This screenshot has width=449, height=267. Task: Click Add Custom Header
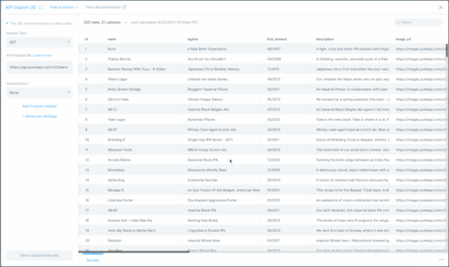39,106
